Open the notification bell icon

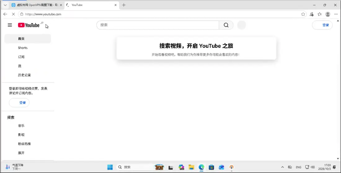pyautogui.click(x=335, y=167)
